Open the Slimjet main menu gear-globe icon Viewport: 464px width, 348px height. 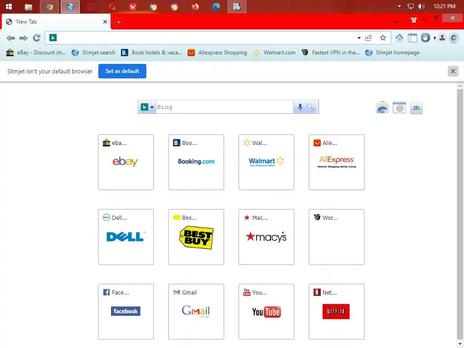[454, 38]
